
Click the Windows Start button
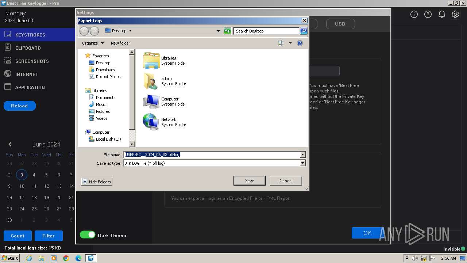[x=10, y=258]
